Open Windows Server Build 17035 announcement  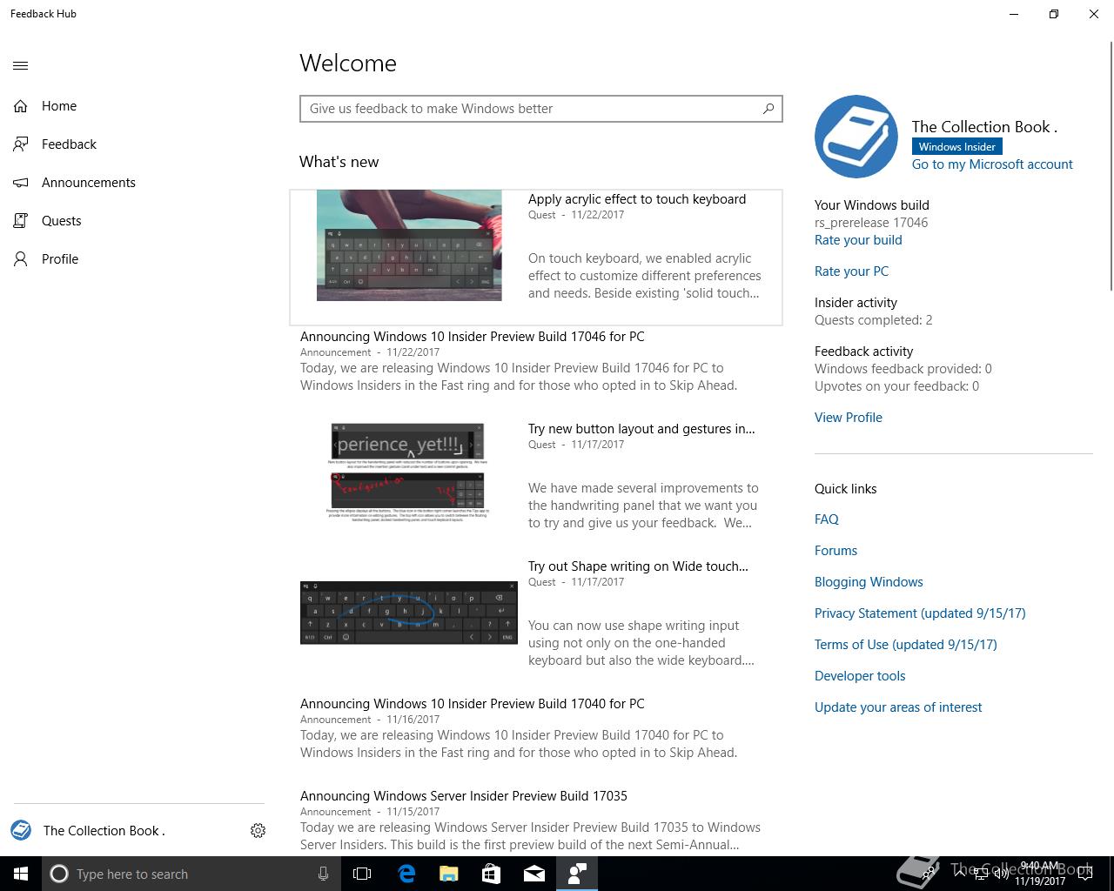(464, 796)
